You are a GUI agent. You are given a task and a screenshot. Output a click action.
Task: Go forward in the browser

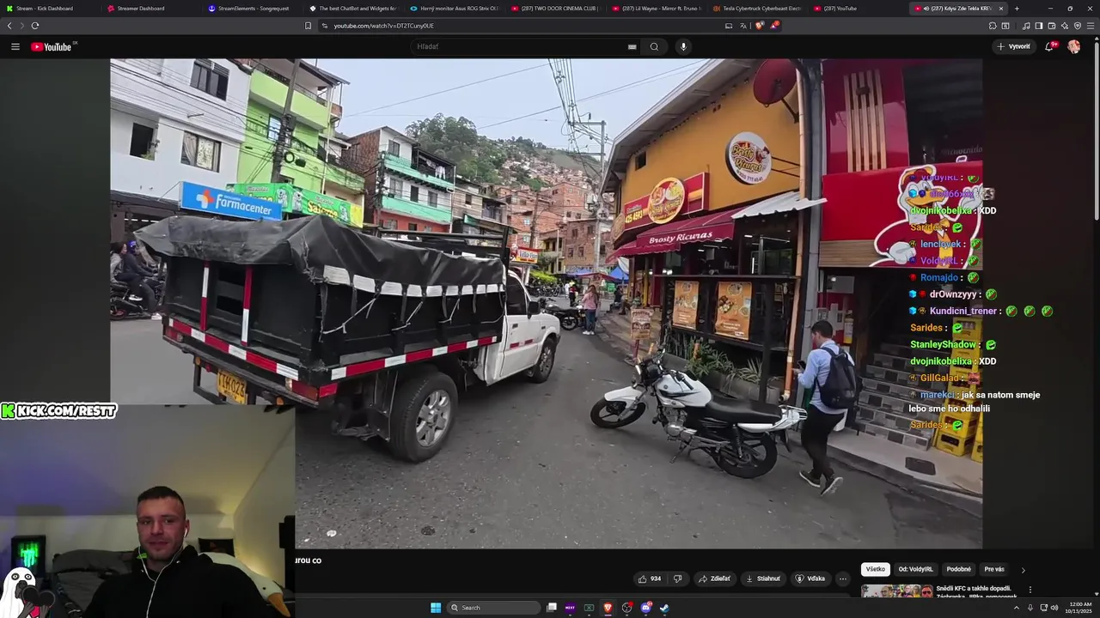coord(21,26)
